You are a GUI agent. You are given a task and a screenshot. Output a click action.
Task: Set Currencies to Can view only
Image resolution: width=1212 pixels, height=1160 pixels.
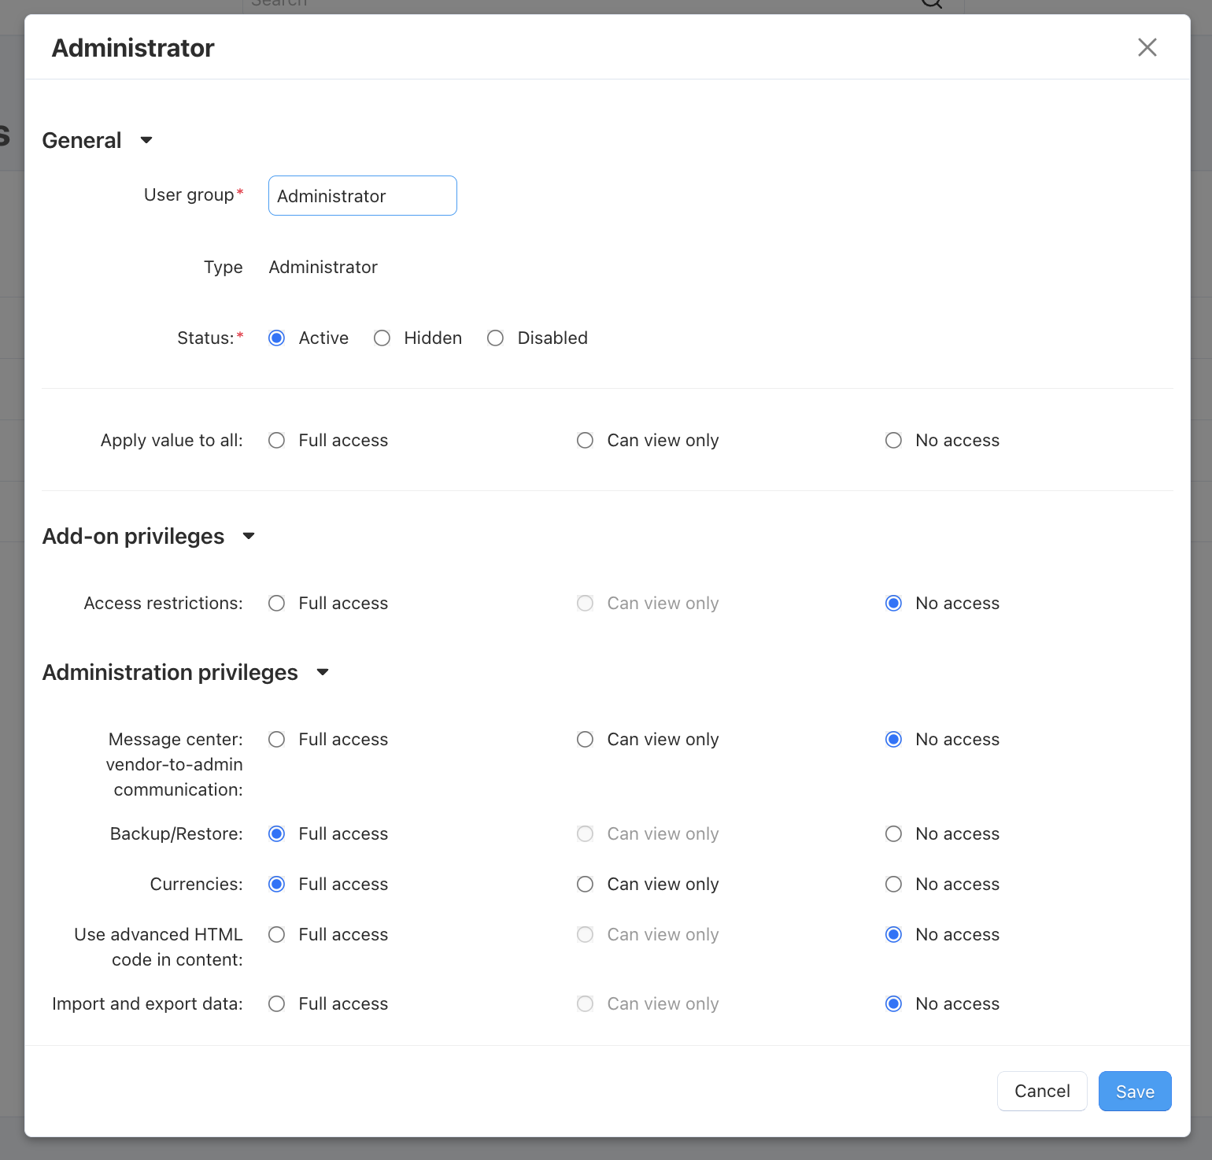tap(585, 885)
